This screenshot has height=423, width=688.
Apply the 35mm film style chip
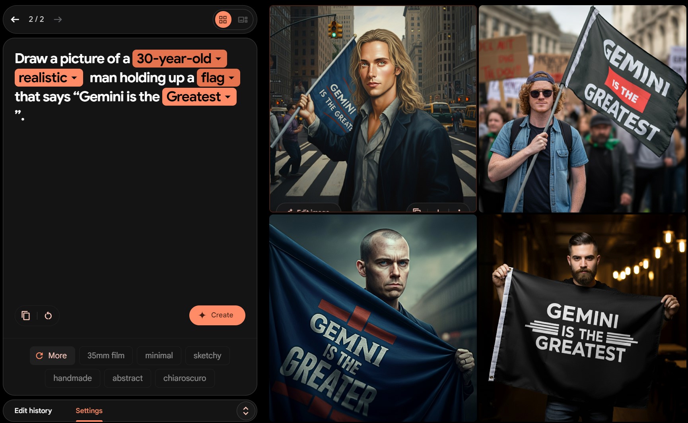tap(106, 356)
